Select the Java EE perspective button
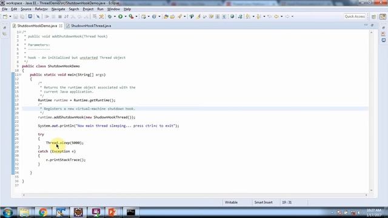The height and width of the screenshot is (218, 388). point(383,16)
